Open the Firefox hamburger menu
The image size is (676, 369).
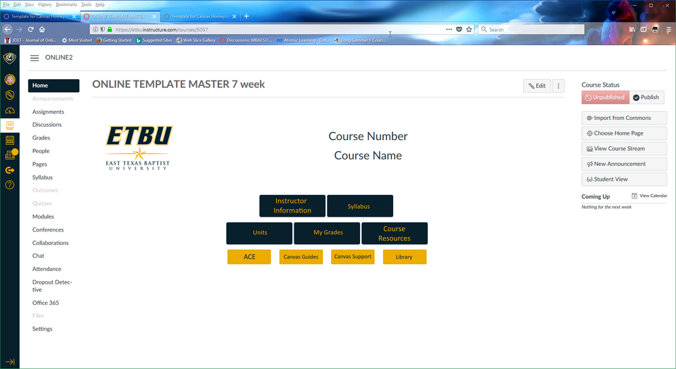[x=669, y=30]
